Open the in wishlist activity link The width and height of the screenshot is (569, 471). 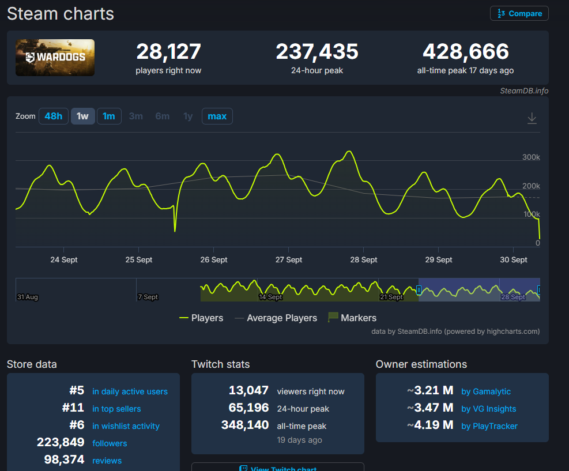(x=126, y=426)
